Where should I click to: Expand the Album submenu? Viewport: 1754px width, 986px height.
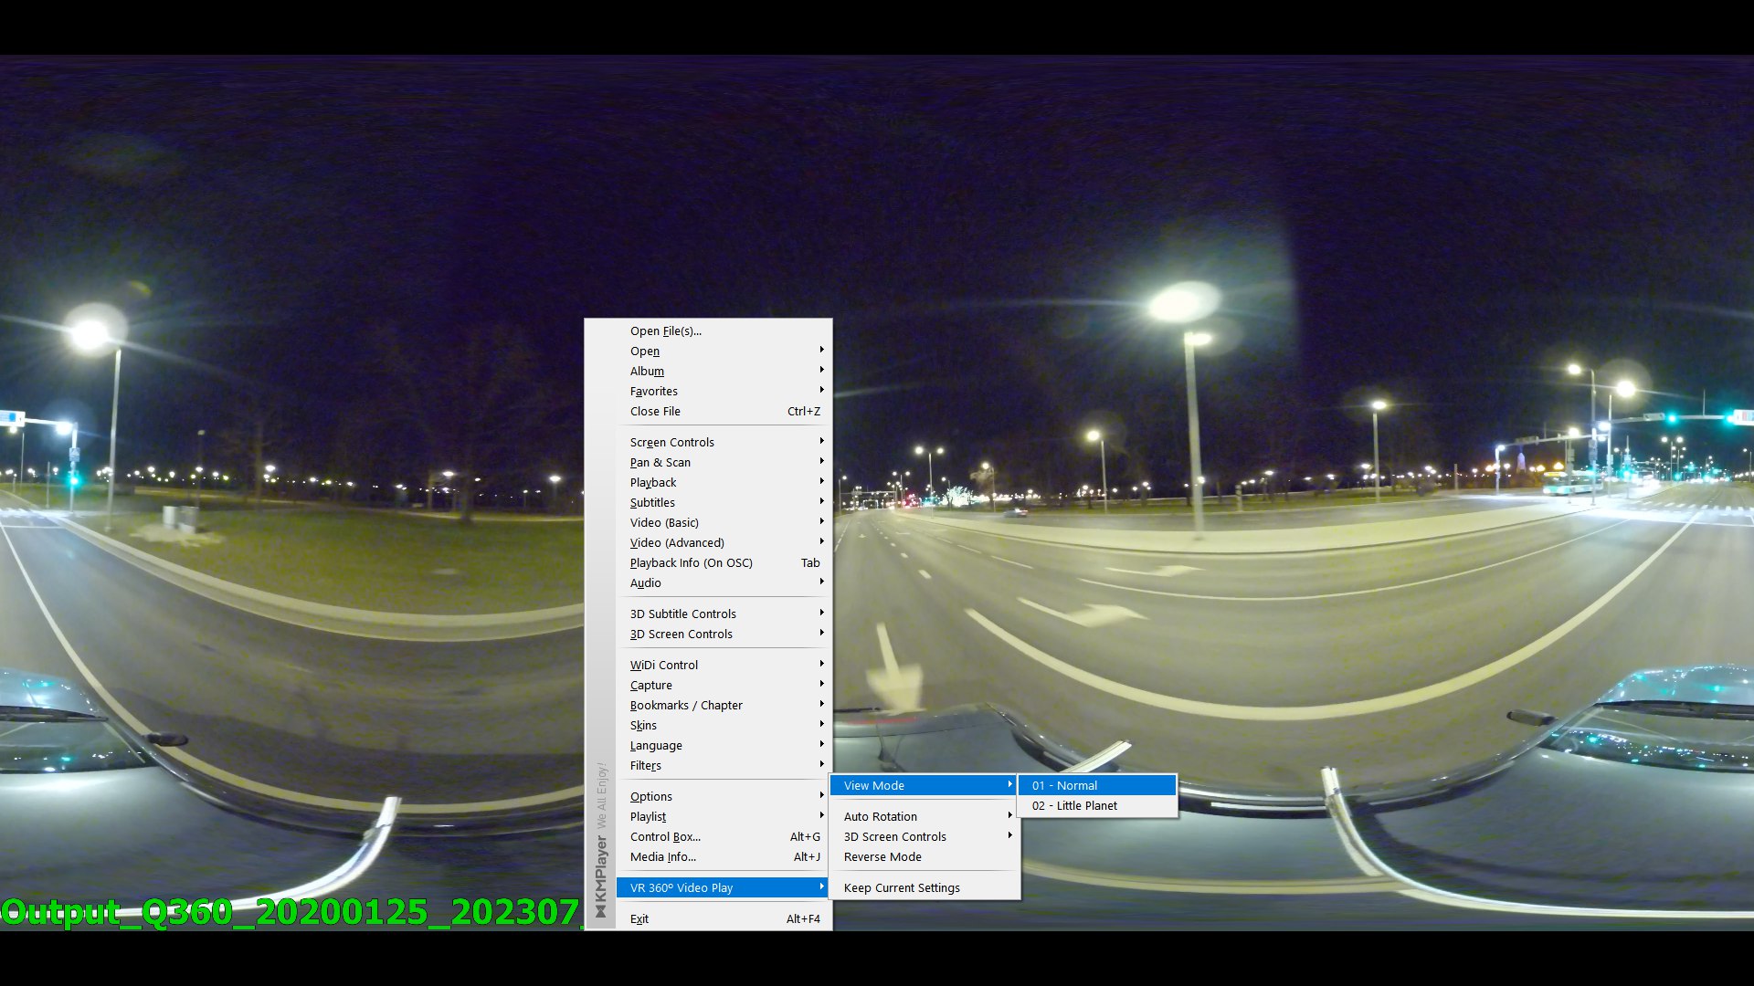[x=722, y=371]
